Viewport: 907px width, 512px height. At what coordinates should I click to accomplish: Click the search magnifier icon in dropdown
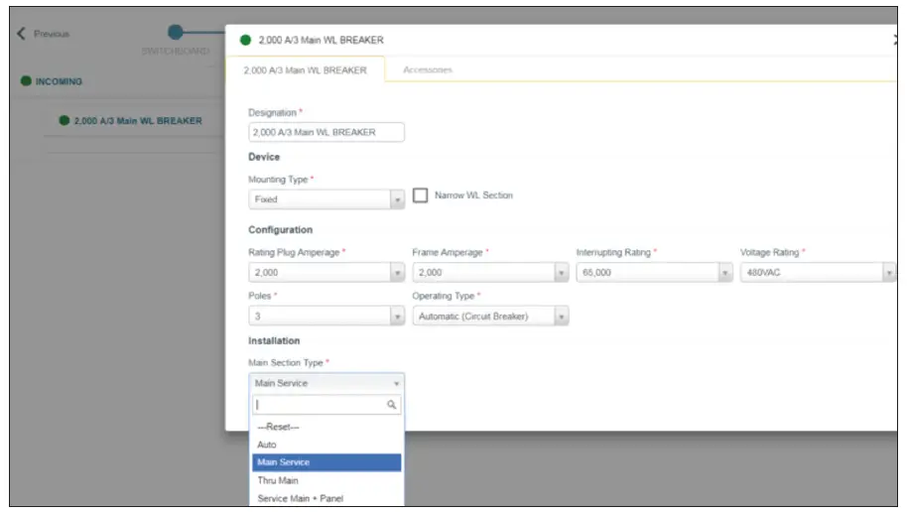[391, 405]
